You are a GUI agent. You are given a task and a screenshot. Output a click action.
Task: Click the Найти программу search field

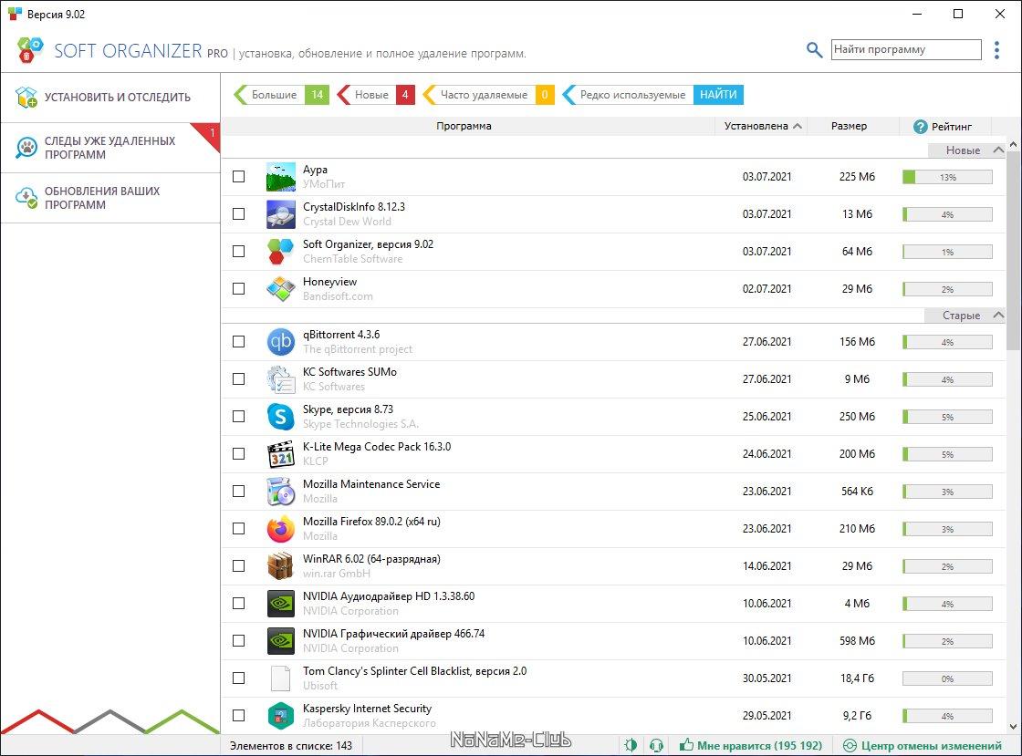point(905,50)
